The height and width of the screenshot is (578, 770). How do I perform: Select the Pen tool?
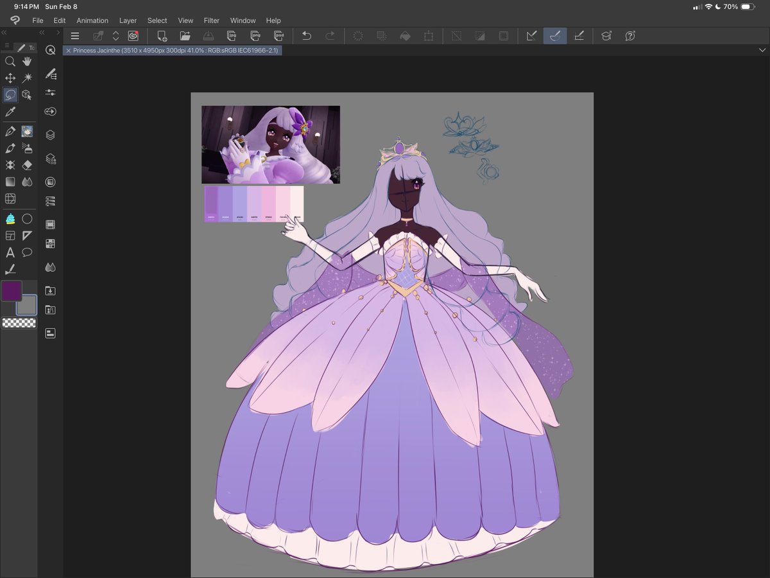click(10, 131)
